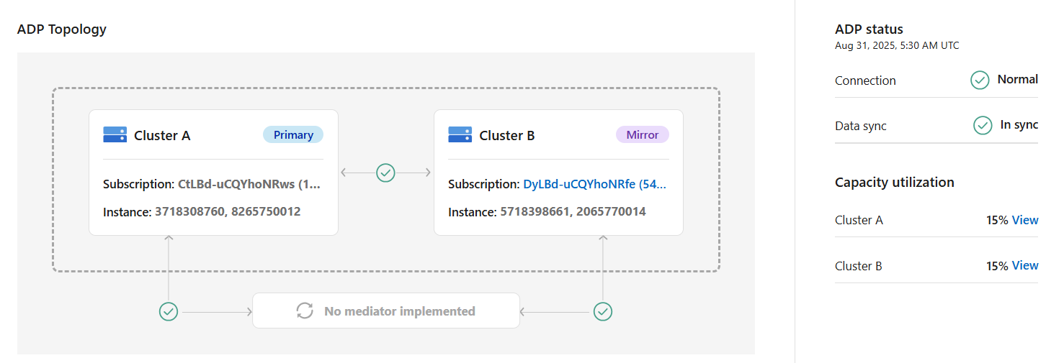Click the mediator refresh arrows icon
This screenshot has height=363, width=1064.
(x=305, y=311)
